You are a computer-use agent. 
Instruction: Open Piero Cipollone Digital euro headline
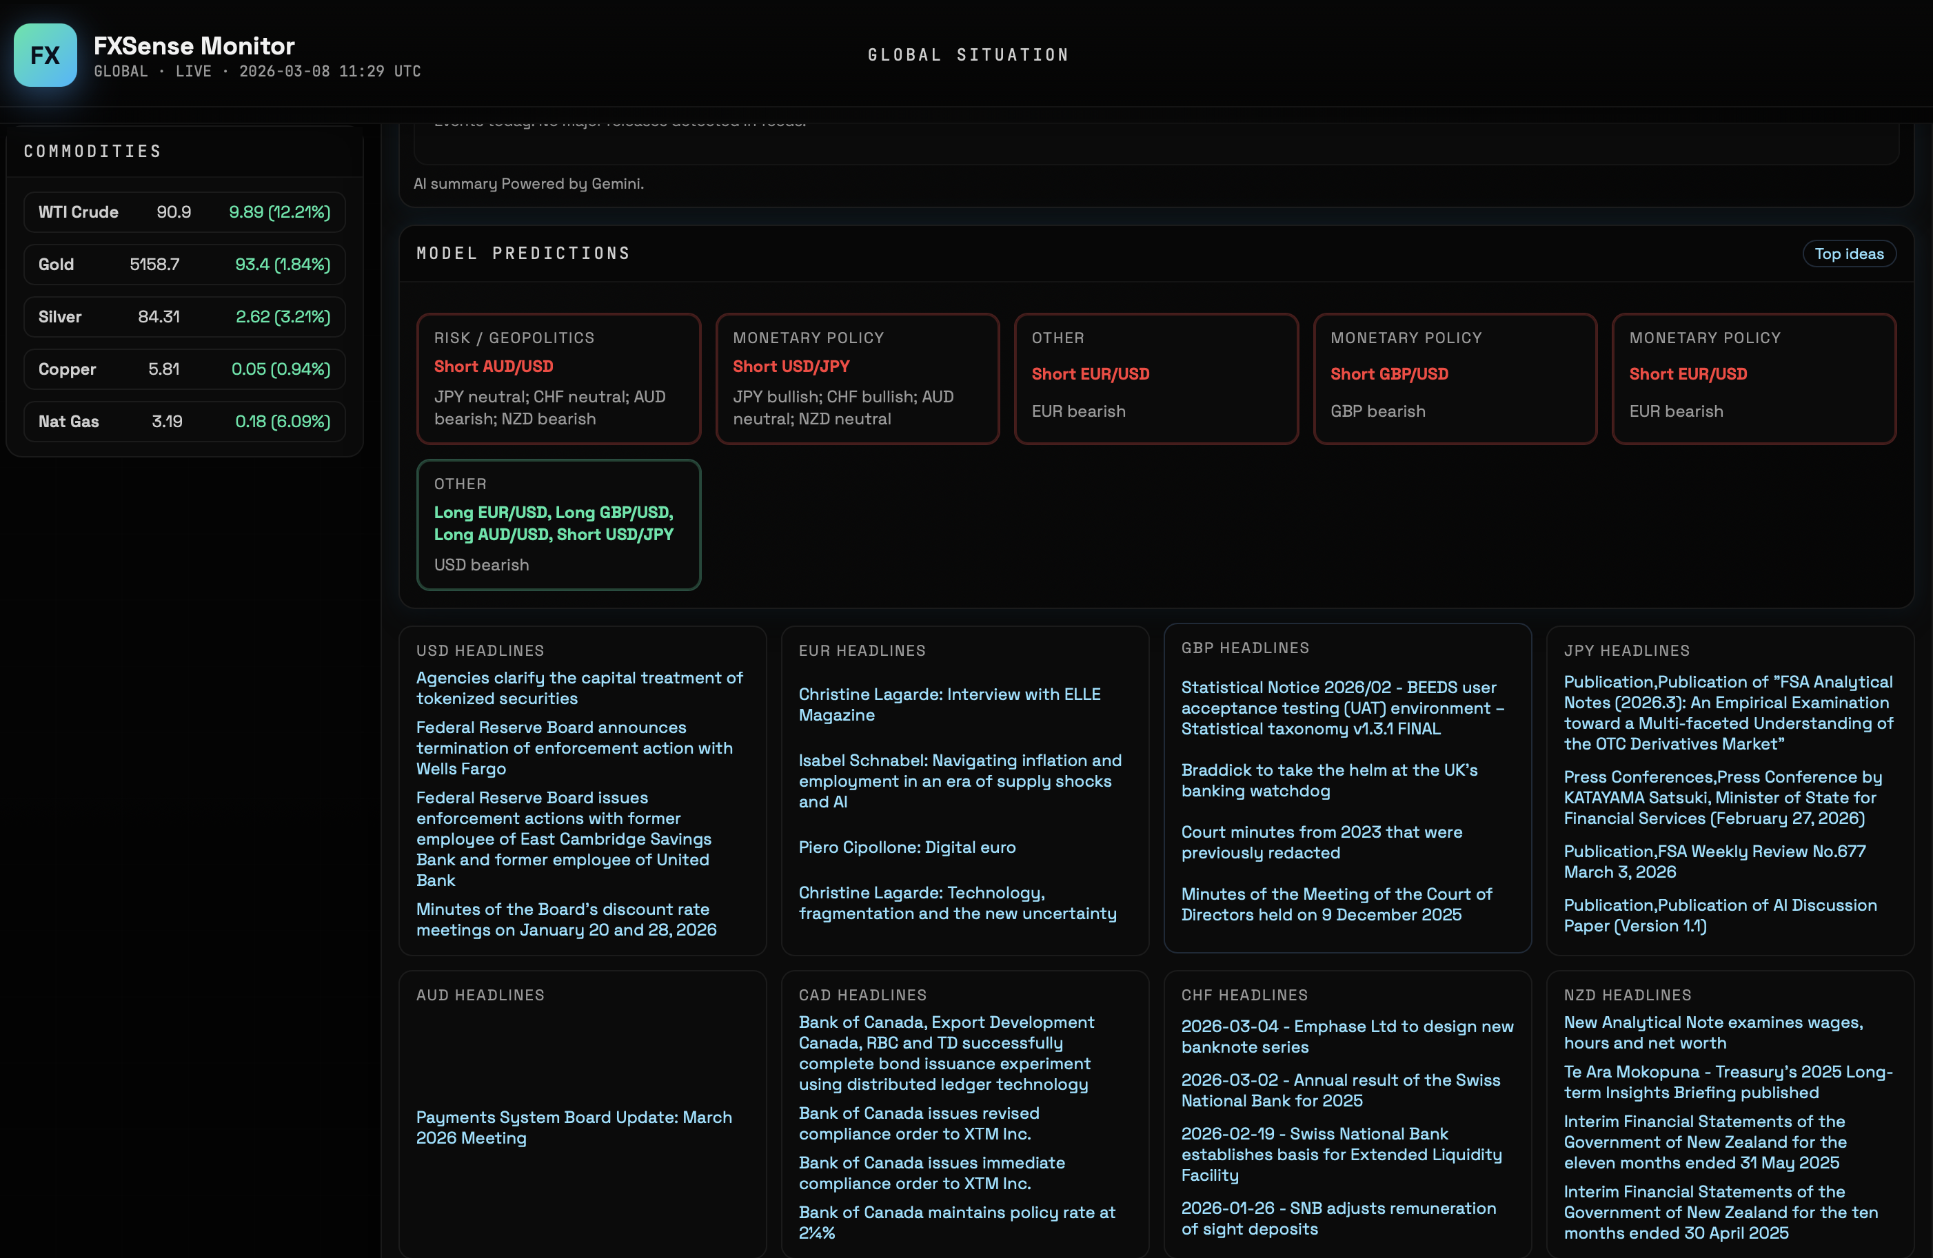tap(907, 847)
